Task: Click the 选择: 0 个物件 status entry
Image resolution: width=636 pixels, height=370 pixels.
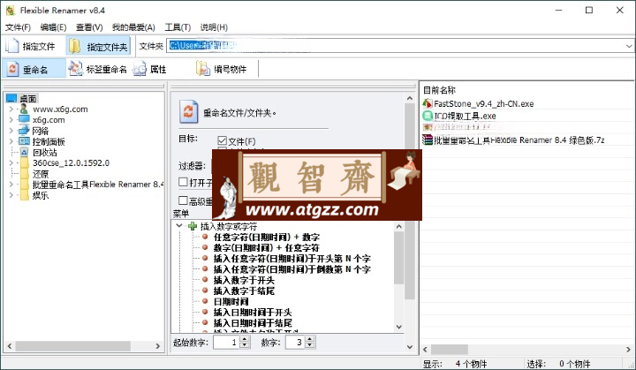Action: (558, 364)
